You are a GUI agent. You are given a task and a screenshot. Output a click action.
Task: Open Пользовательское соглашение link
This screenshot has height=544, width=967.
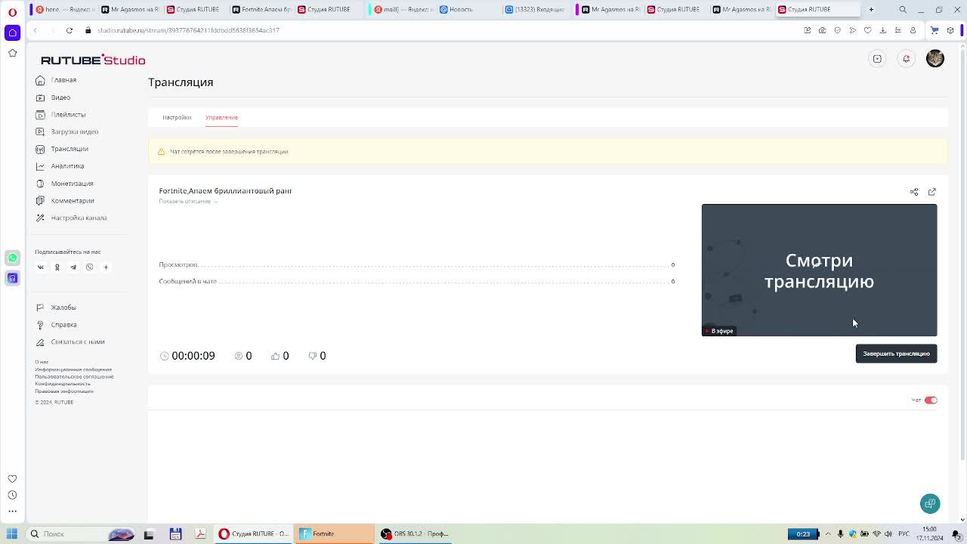(x=74, y=376)
